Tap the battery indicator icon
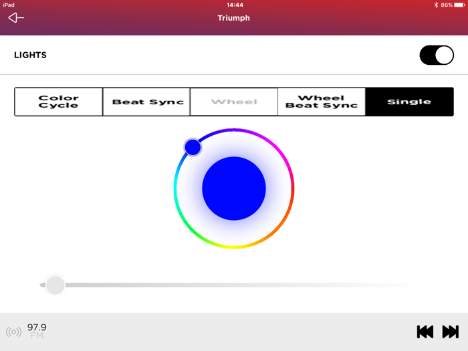The height and width of the screenshot is (351, 468). (460, 5)
